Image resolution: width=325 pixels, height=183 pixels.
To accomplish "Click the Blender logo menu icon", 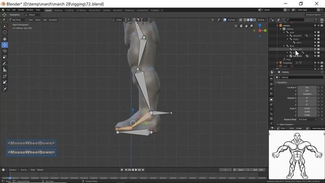I will (3, 10).
